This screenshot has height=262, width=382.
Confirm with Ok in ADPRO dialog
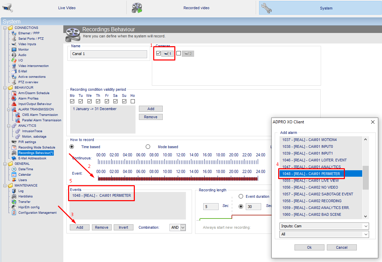coord(309,247)
